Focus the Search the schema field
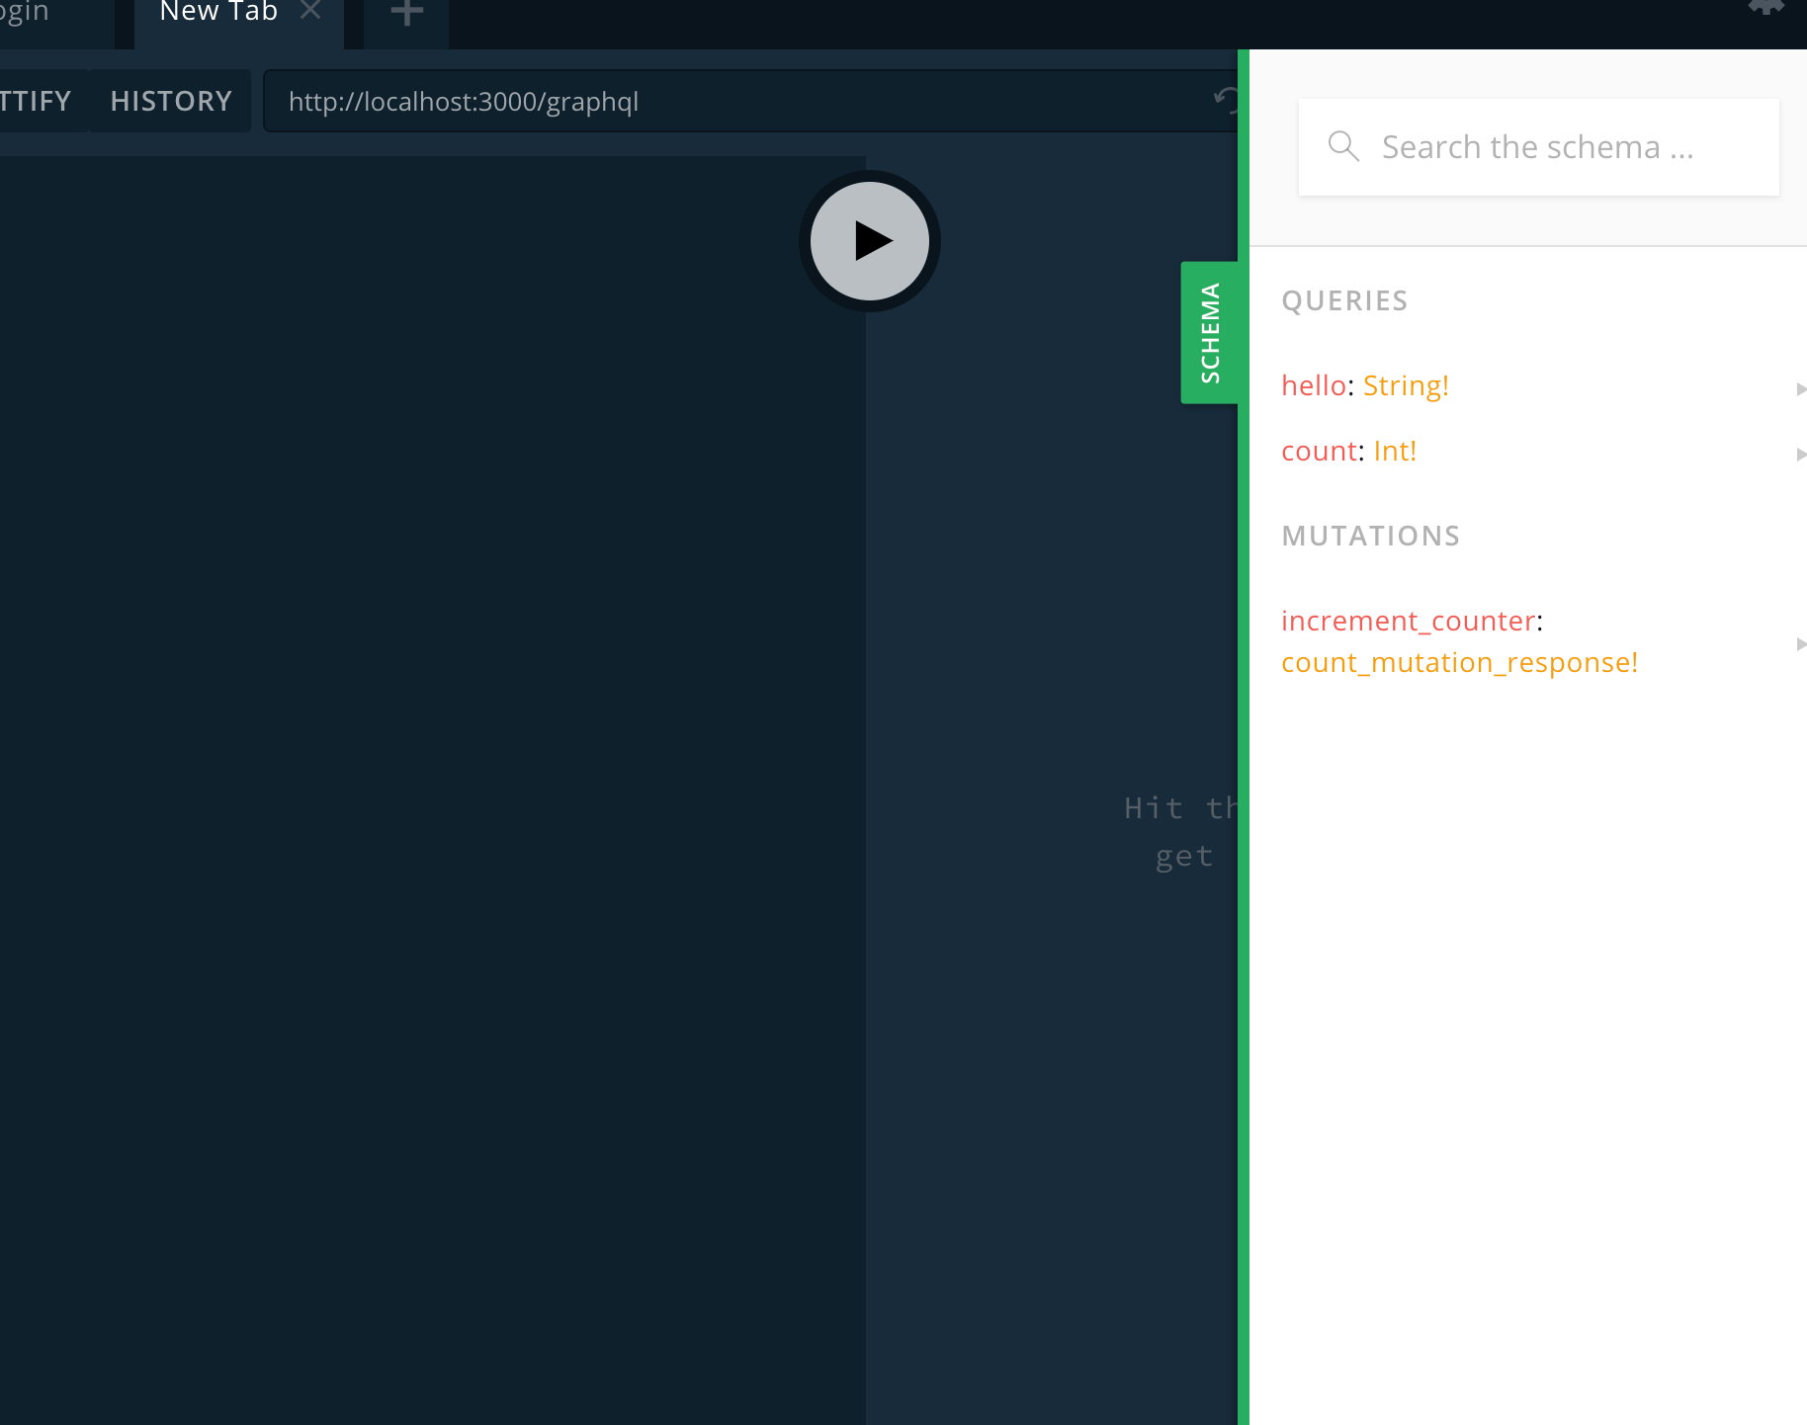Viewport: 1807px width, 1425px height. point(1538,147)
